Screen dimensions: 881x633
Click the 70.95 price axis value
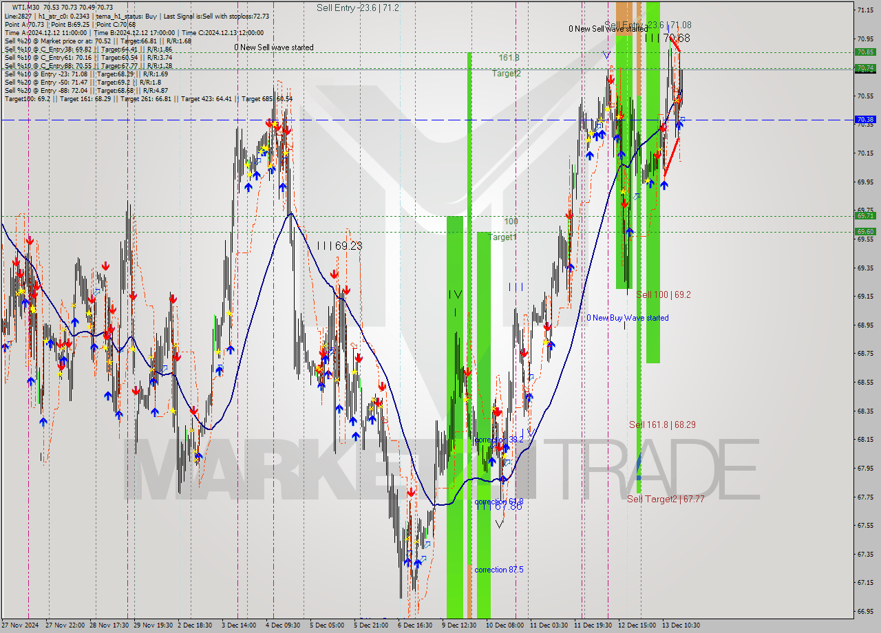[x=865, y=39]
